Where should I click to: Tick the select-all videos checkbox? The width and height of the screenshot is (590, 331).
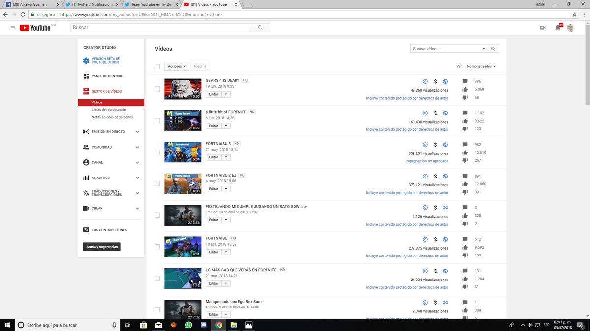pyautogui.click(x=157, y=66)
